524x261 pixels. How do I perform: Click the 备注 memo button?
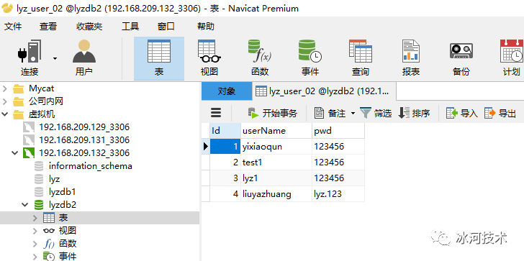(x=330, y=113)
